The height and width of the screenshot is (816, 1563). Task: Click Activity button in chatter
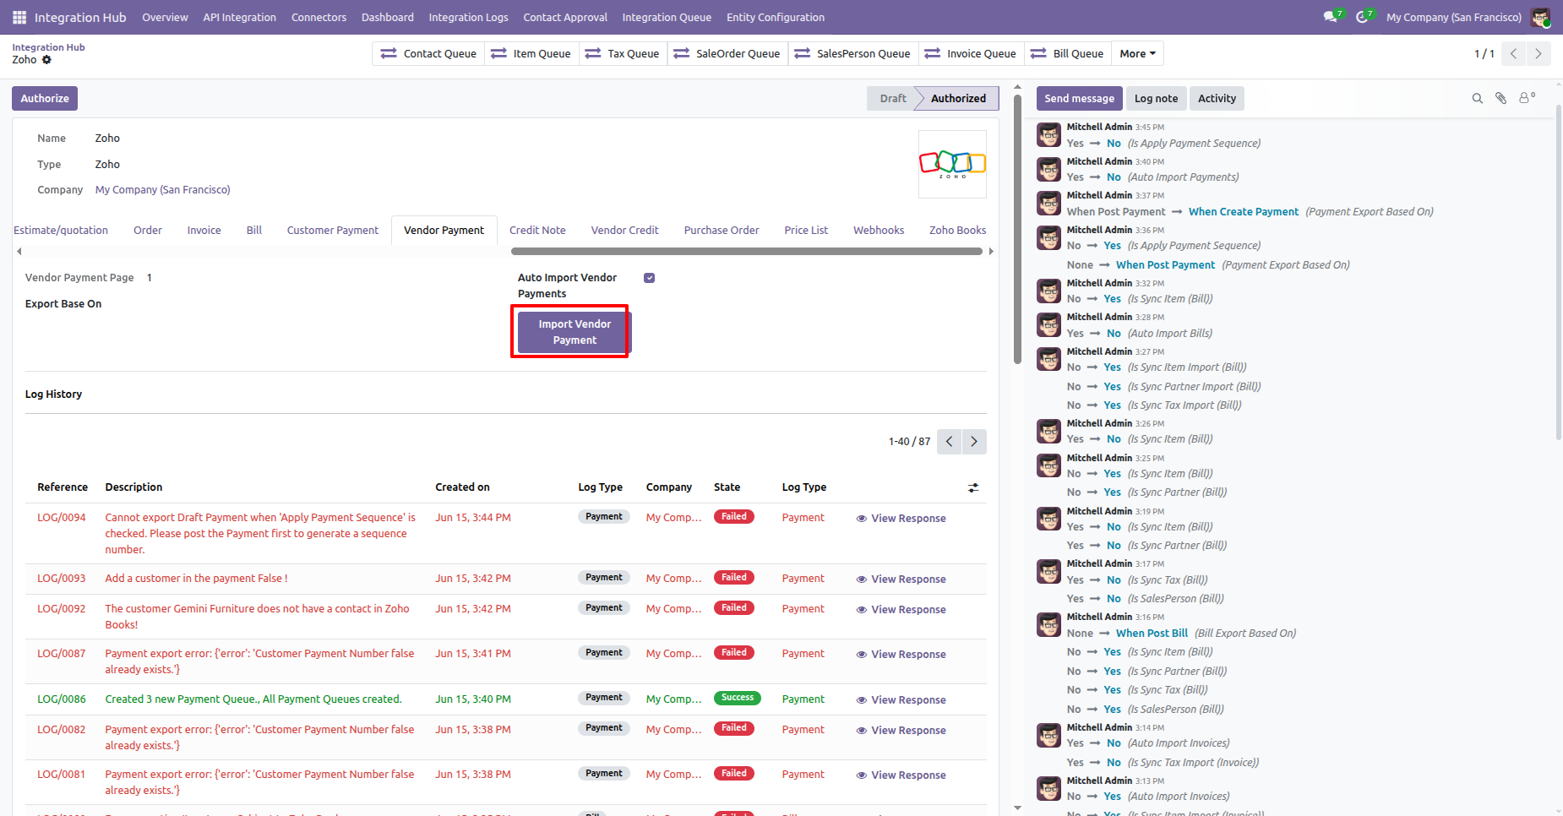pyautogui.click(x=1217, y=98)
